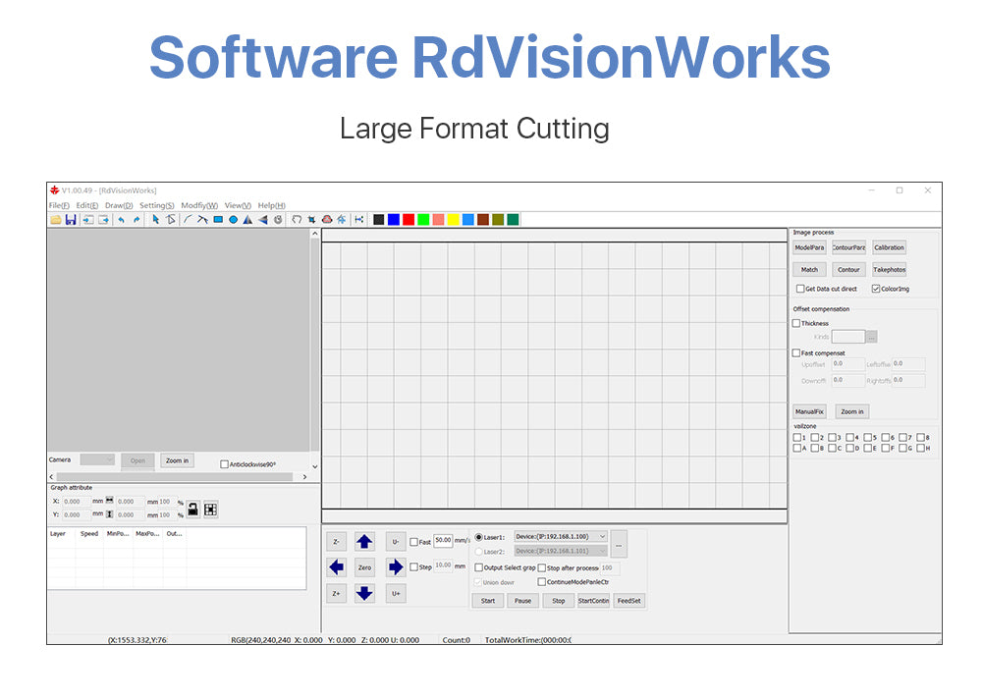Open the Laser1 device IP dropdown
Screen dimensions: 982x700
561,537
